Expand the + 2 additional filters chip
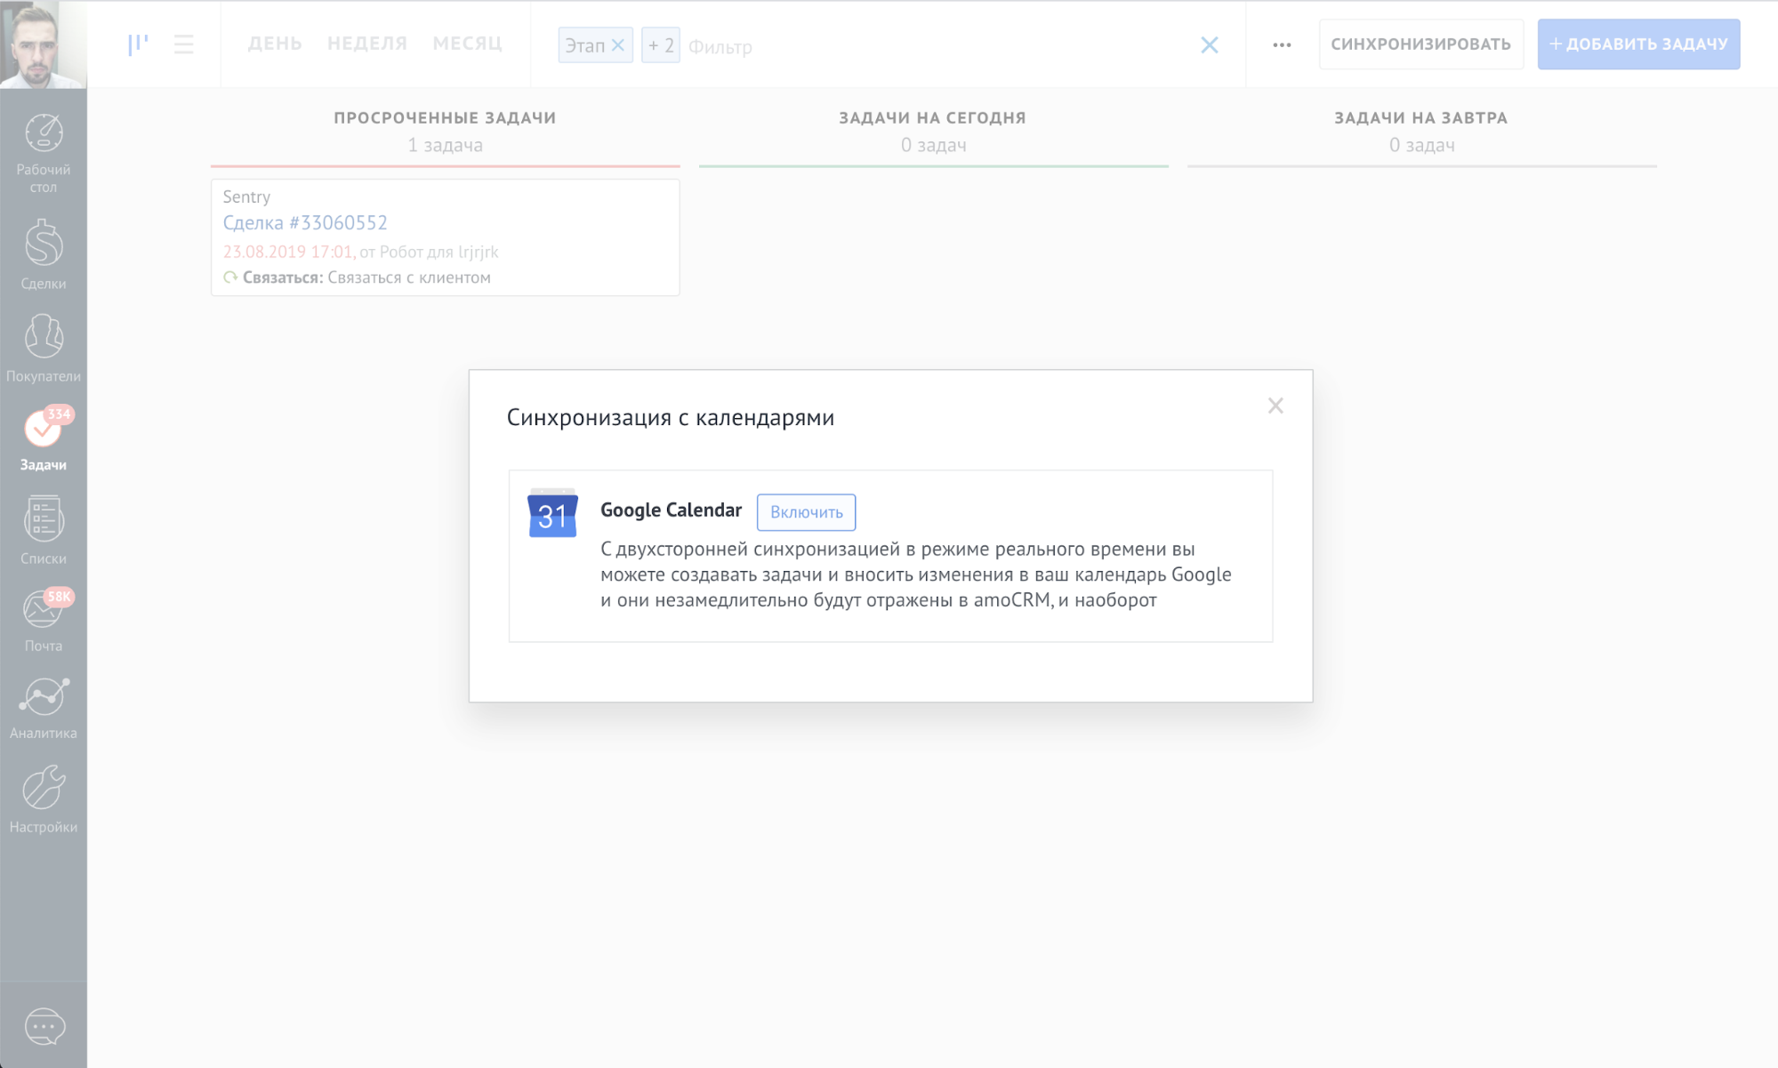The width and height of the screenshot is (1778, 1068). (661, 45)
